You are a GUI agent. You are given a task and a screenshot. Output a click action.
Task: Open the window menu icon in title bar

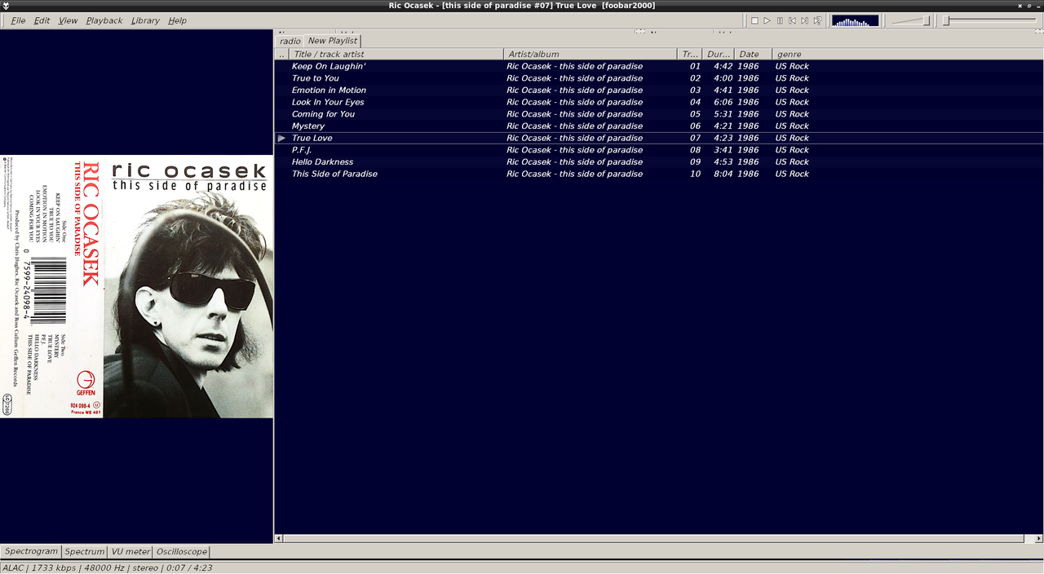tap(7, 6)
